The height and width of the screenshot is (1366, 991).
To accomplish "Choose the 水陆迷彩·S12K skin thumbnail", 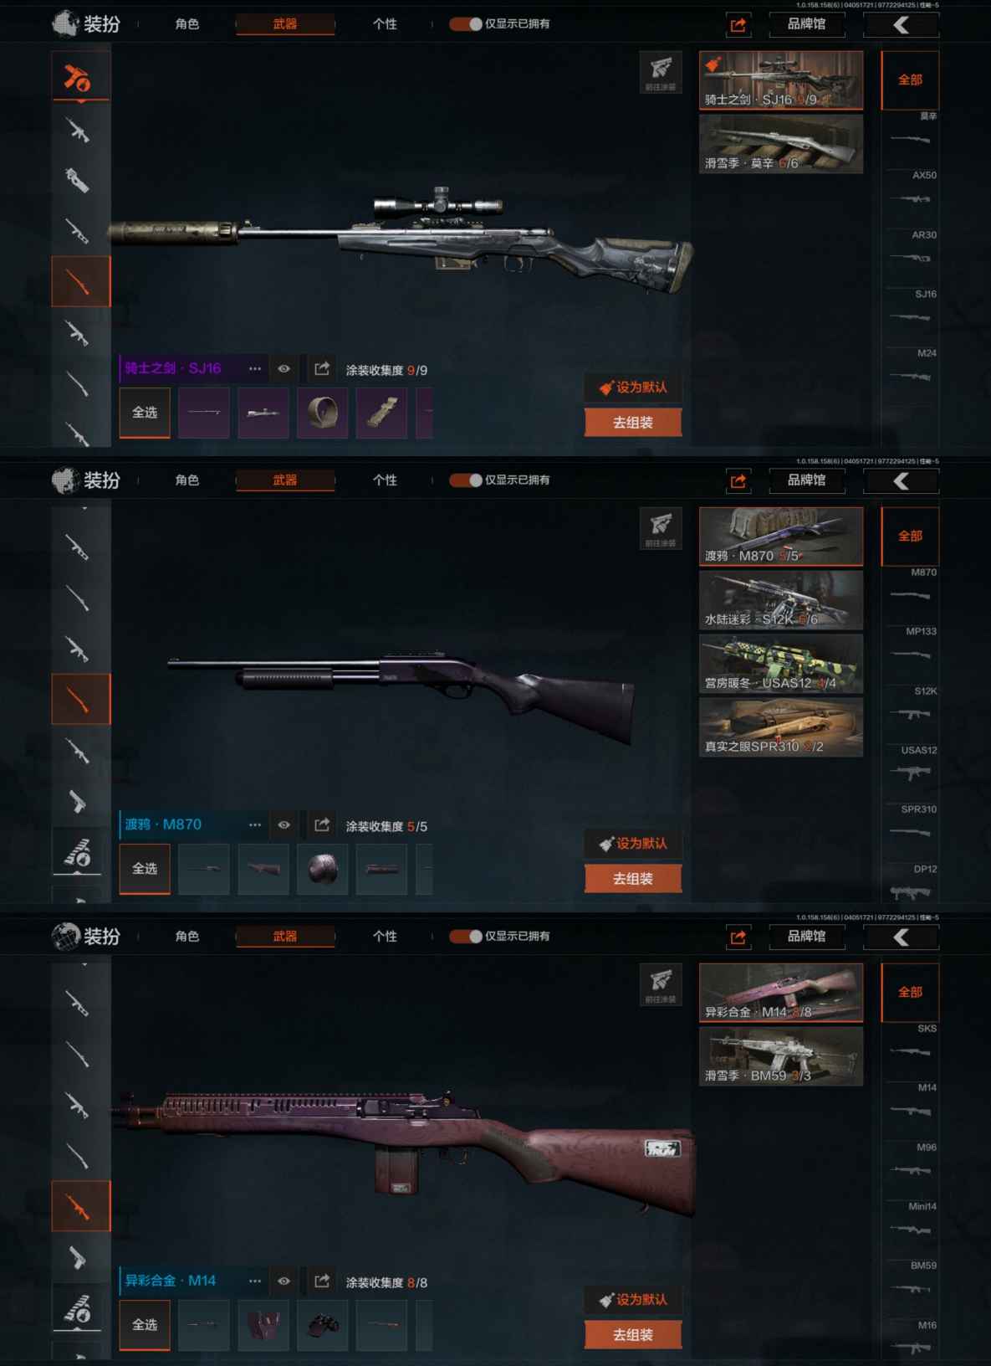I will coord(781,600).
